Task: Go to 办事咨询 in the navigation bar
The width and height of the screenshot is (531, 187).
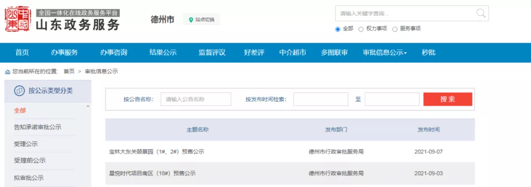Action: pyautogui.click(x=114, y=53)
